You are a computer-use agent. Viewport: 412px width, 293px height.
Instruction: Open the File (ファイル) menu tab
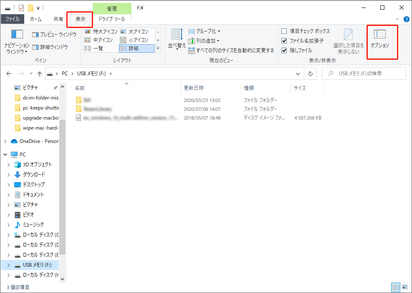tap(13, 19)
